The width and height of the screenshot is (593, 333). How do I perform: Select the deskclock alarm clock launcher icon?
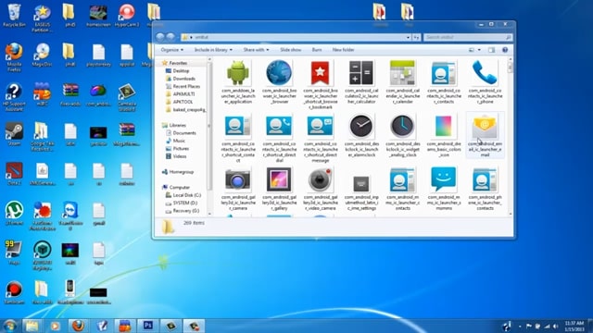click(361, 126)
